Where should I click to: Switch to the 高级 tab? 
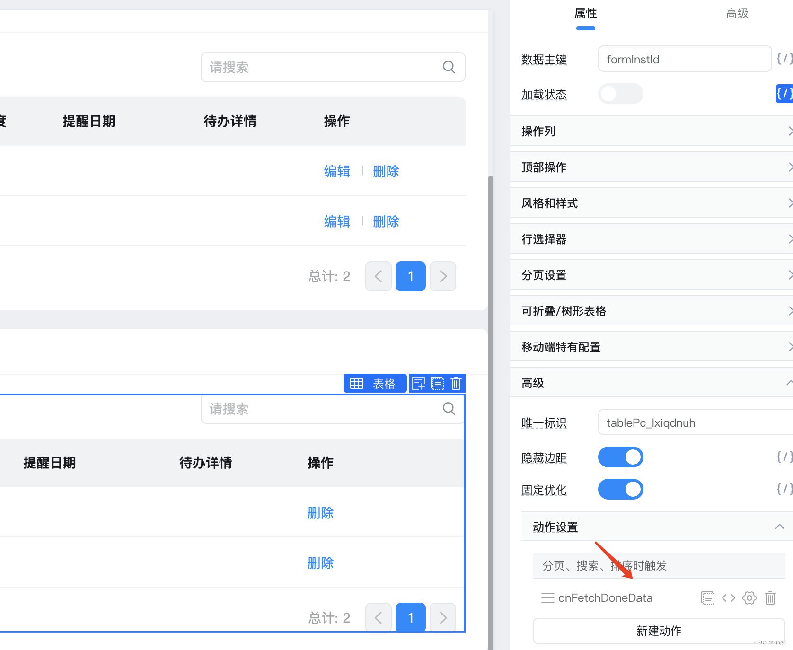[x=737, y=13]
